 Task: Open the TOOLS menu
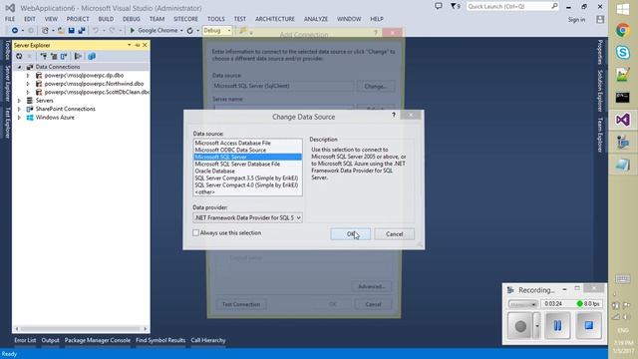click(x=215, y=19)
